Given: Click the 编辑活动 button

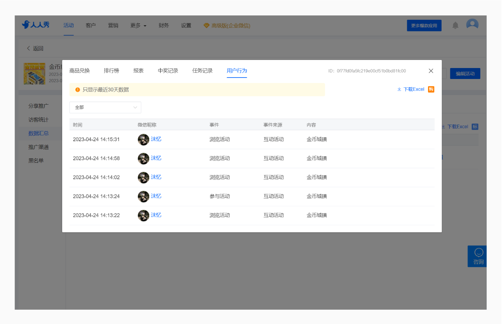Looking at the screenshot, I should point(465,74).
